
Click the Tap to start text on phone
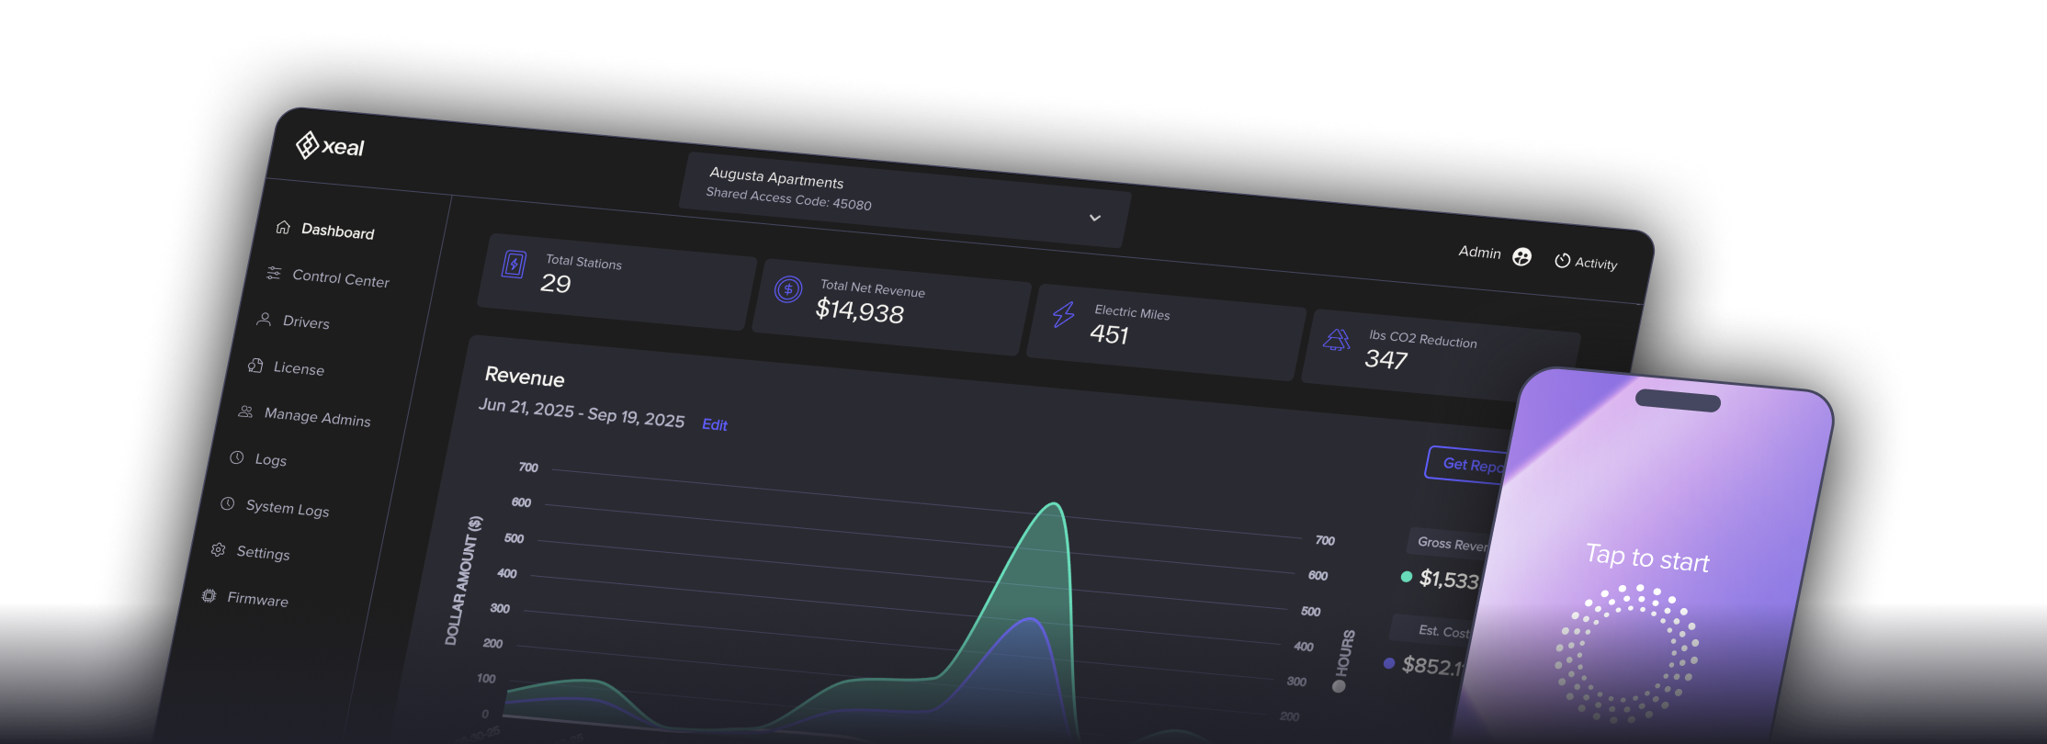(x=1647, y=557)
